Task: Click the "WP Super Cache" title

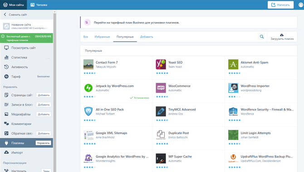Action: (x=180, y=157)
